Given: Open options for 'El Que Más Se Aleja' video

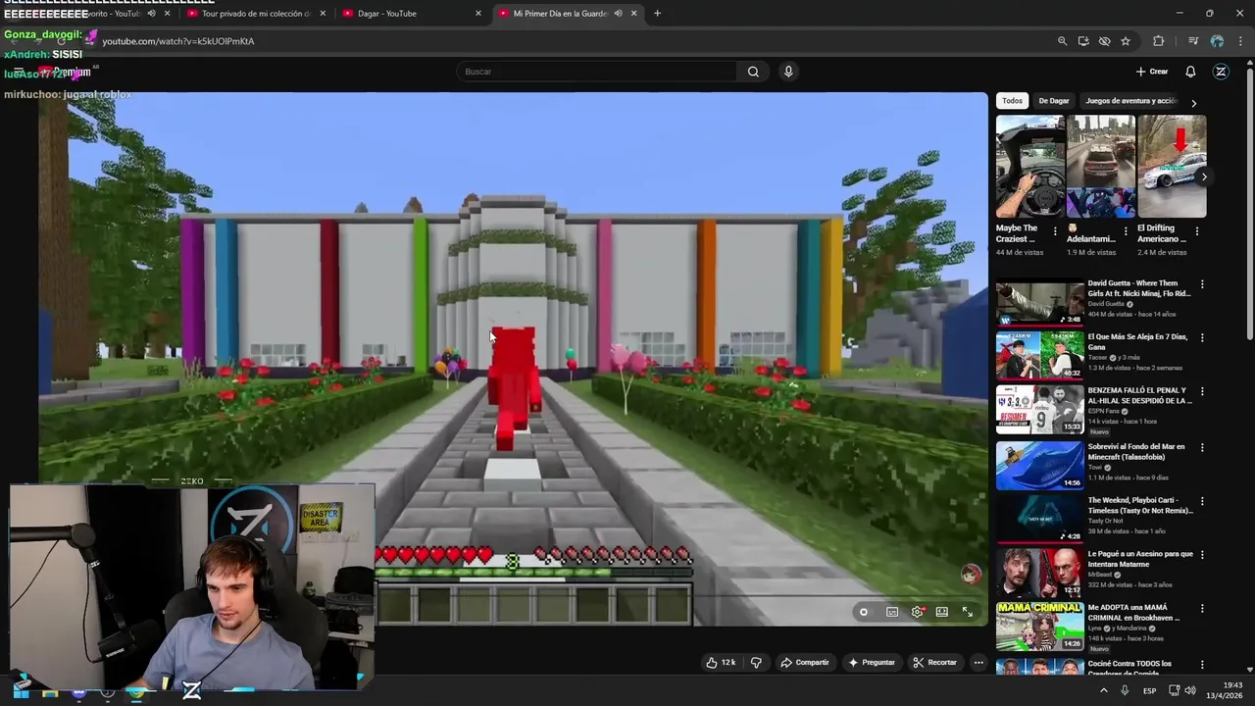Looking at the screenshot, I should pyautogui.click(x=1202, y=338).
